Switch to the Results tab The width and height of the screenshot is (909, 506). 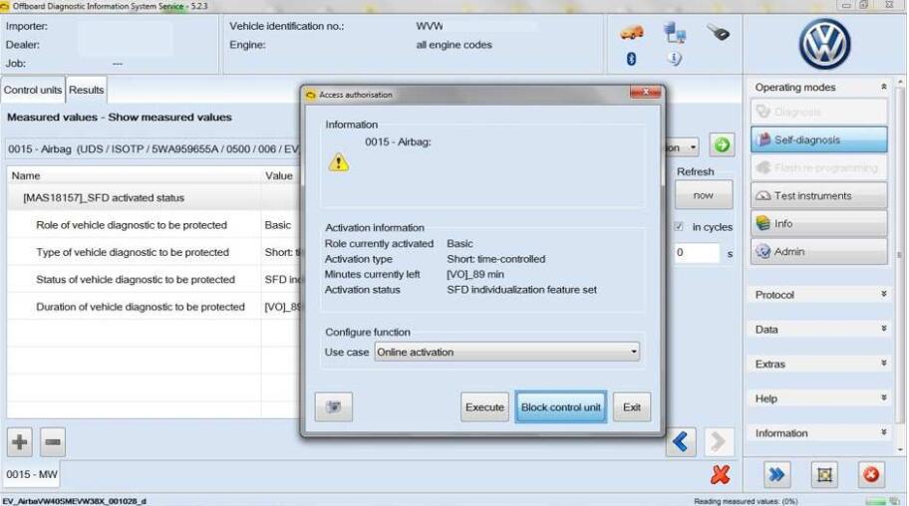pos(86,90)
